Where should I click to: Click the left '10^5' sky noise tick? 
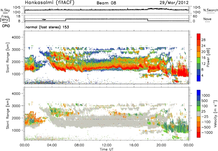point(17,8)
